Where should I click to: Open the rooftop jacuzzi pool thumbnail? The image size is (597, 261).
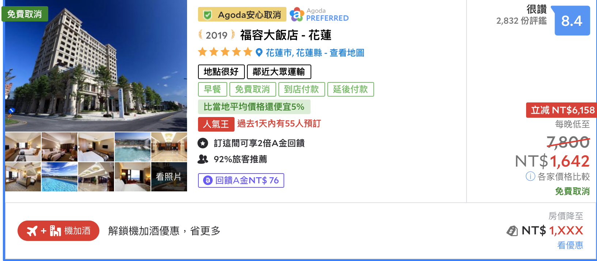point(133,147)
